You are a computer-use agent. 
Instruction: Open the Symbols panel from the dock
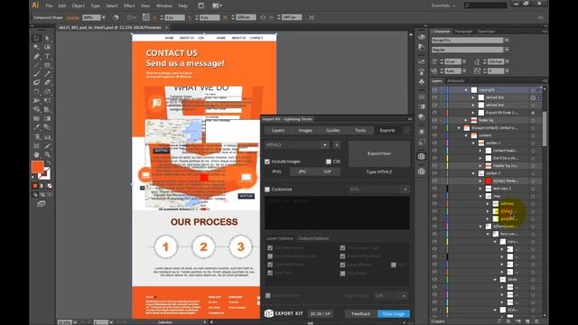[422, 82]
